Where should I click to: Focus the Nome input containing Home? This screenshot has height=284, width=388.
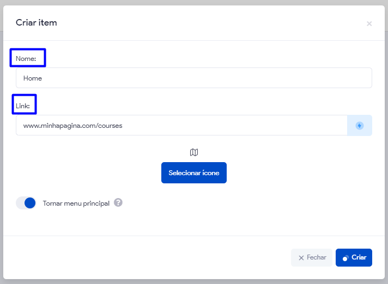pyautogui.click(x=193, y=78)
